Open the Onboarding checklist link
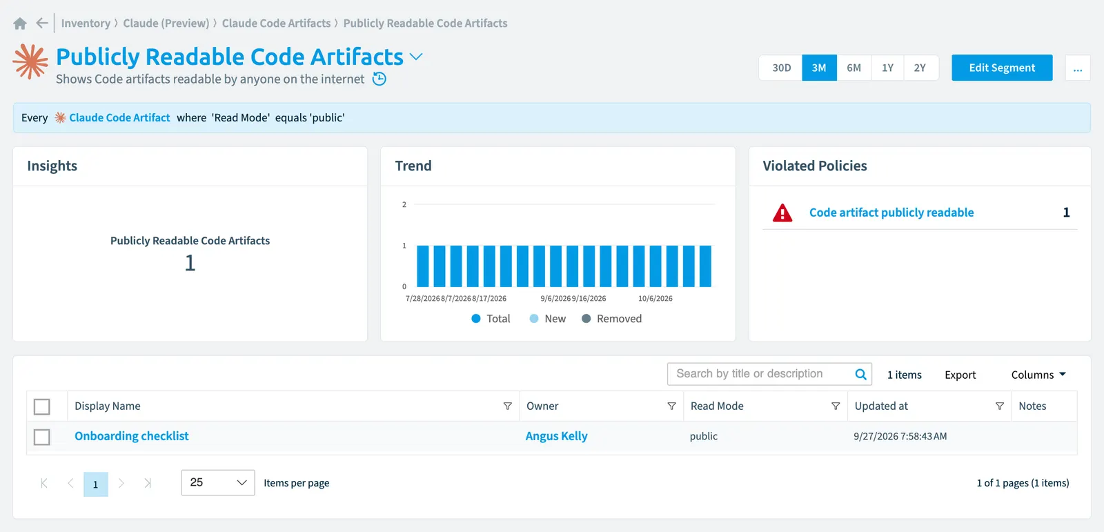The width and height of the screenshot is (1104, 532). [132, 436]
